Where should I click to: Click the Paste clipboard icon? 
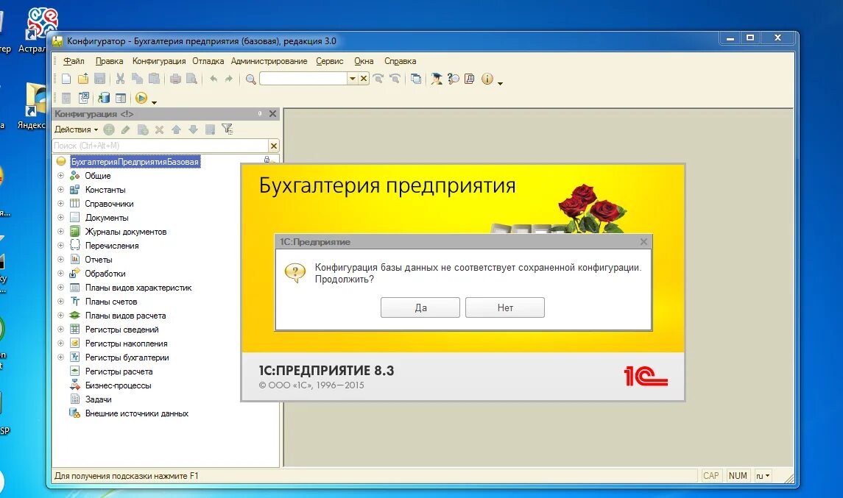(155, 79)
